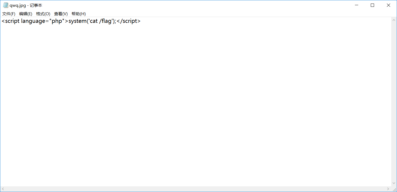Click the horizontal scrollbar right arrow

pos(388,189)
